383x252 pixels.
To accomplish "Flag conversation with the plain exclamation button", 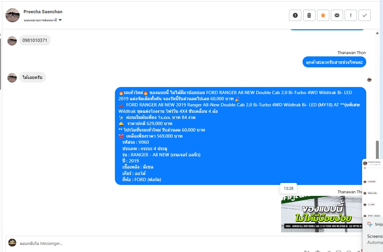I will tap(351, 15).
